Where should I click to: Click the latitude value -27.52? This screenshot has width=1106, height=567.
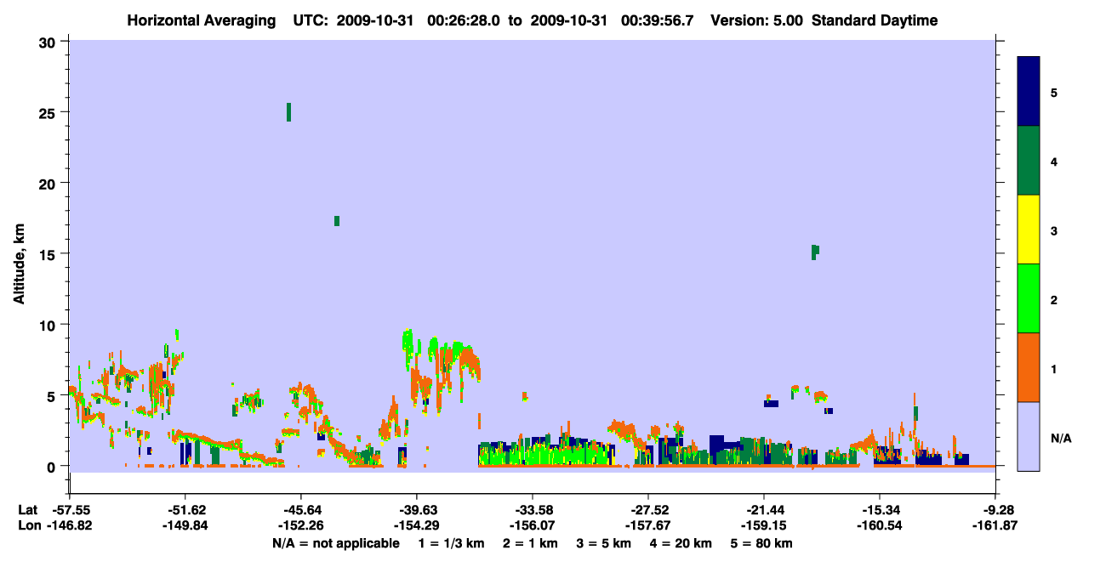tap(648, 510)
